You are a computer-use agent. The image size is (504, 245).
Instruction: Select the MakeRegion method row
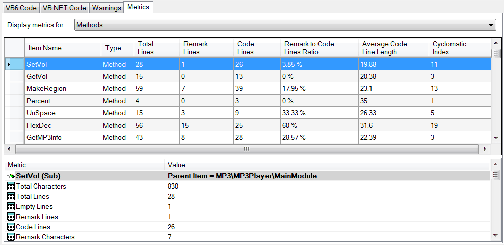pyautogui.click(x=248, y=88)
